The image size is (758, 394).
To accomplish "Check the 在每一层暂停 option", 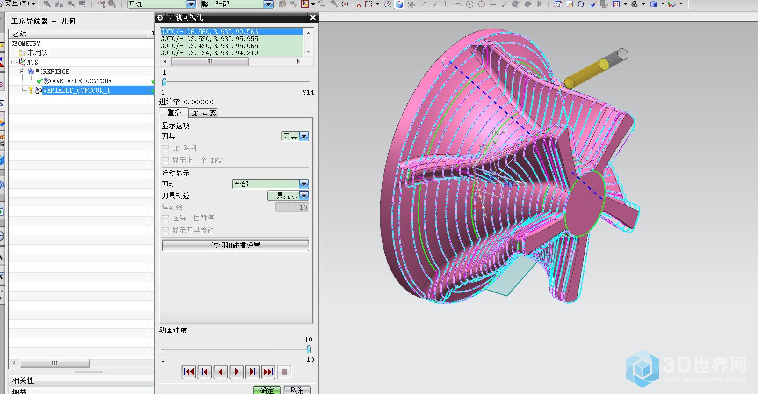I will click(x=166, y=219).
